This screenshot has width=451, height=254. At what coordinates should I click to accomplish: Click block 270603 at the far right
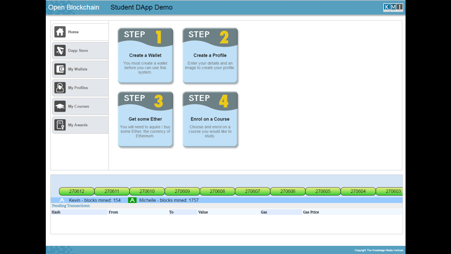click(x=393, y=191)
